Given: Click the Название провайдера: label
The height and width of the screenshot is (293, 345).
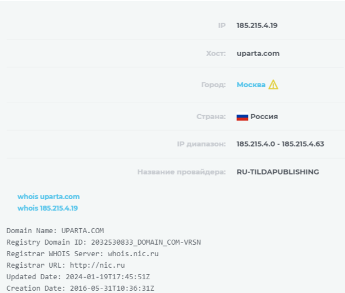Looking at the screenshot, I should pos(181,172).
